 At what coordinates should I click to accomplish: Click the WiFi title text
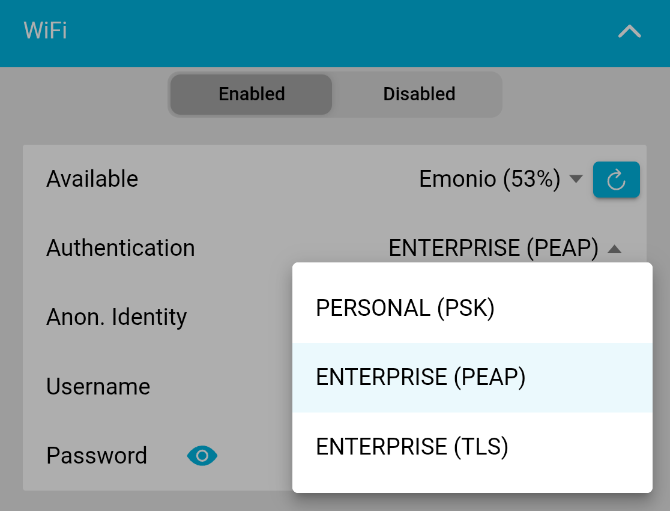[45, 31]
